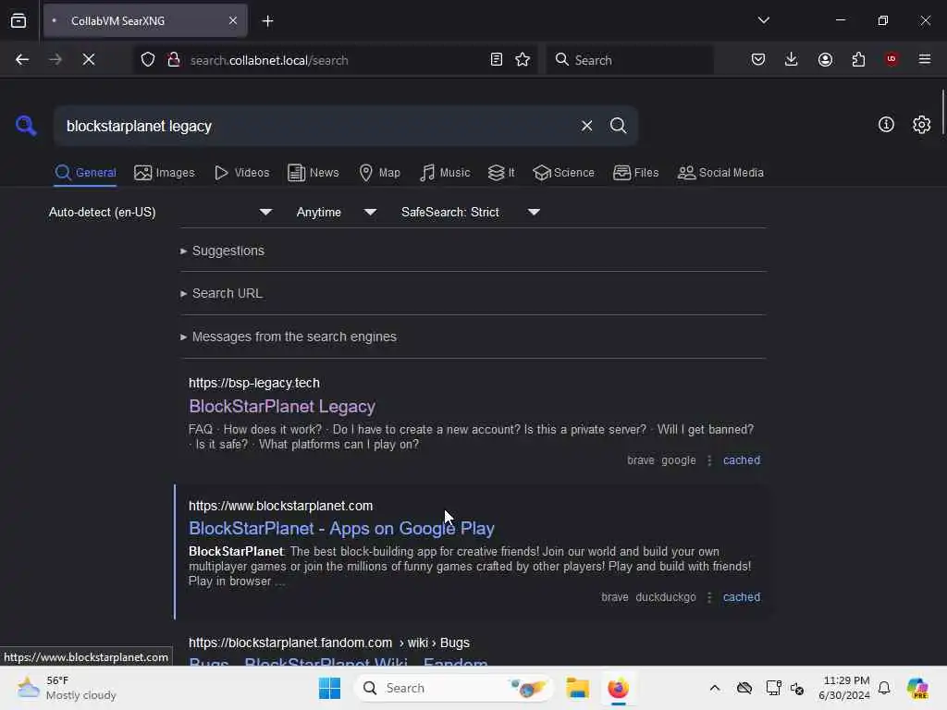
Task: Open extensions puzzle icon
Action: 858,59
